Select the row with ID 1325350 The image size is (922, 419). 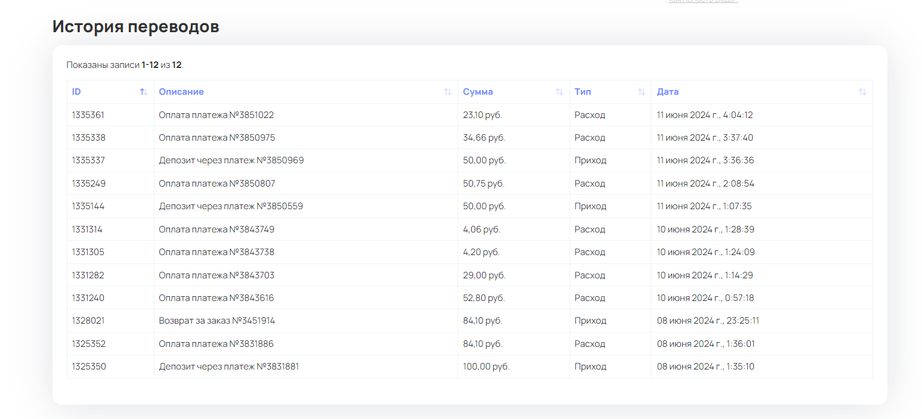tap(89, 367)
